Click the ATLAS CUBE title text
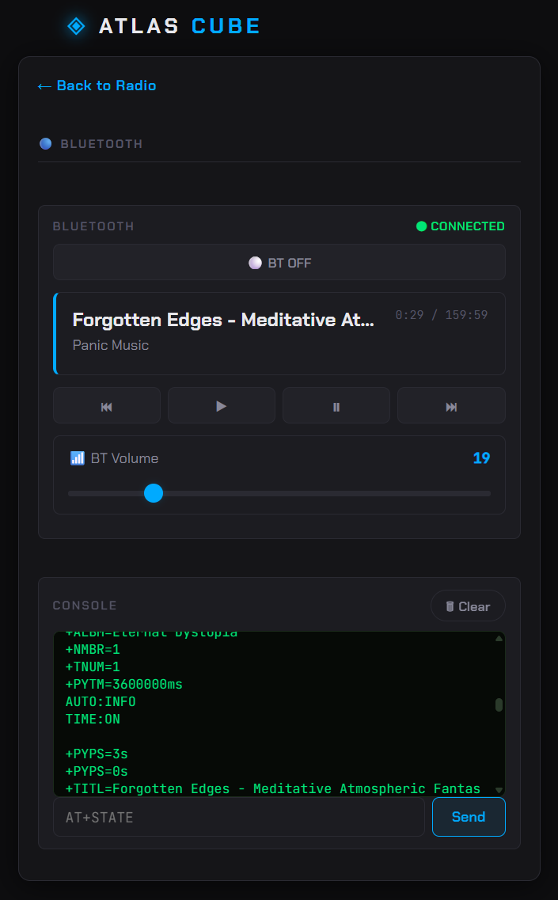This screenshot has height=900, width=558. 180,26
